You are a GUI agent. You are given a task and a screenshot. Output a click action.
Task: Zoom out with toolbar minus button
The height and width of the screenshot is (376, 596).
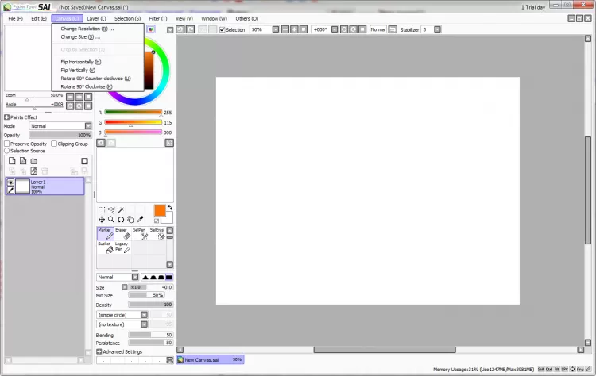(285, 29)
